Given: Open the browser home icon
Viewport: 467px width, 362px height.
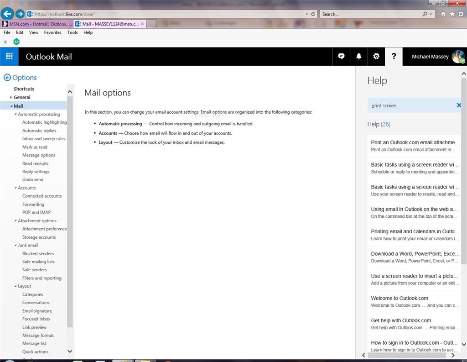Looking at the screenshot, I should click(x=443, y=14).
